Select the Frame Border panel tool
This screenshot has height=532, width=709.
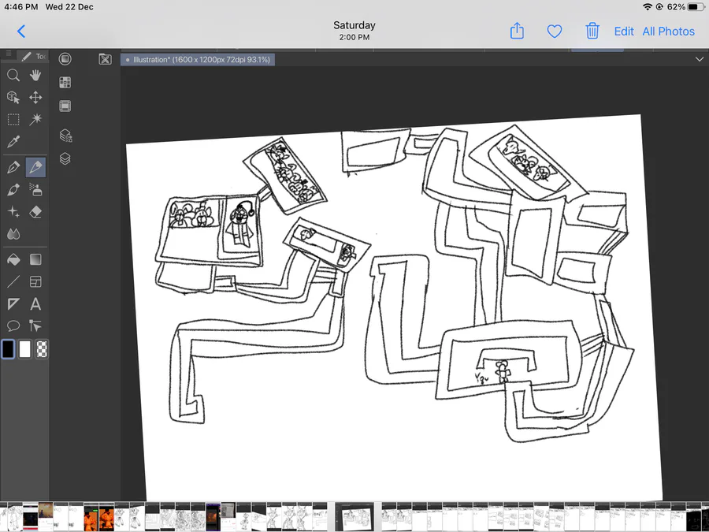(x=35, y=282)
